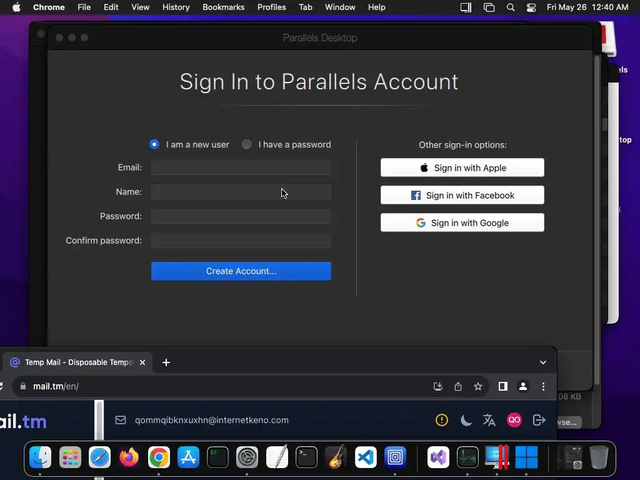Open Visual Studio Code from the Dock
This screenshot has width=640, height=480.
tap(366, 457)
